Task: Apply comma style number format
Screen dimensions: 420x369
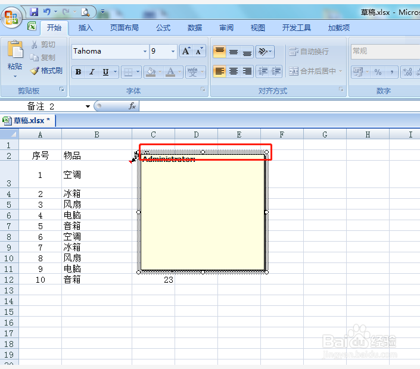Action: [x=391, y=71]
